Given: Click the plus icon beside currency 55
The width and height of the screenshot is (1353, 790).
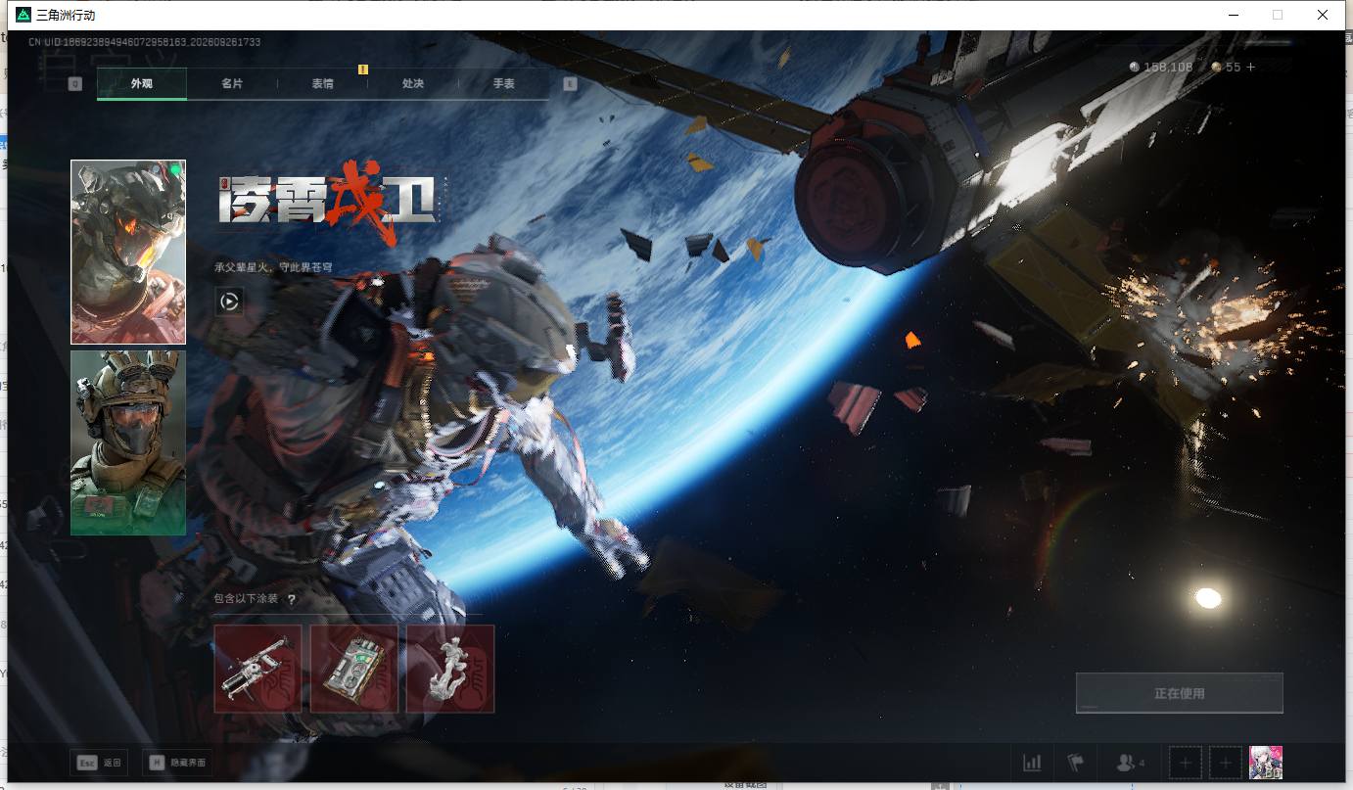Looking at the screenshot, I should click(x=1250, y=68).
